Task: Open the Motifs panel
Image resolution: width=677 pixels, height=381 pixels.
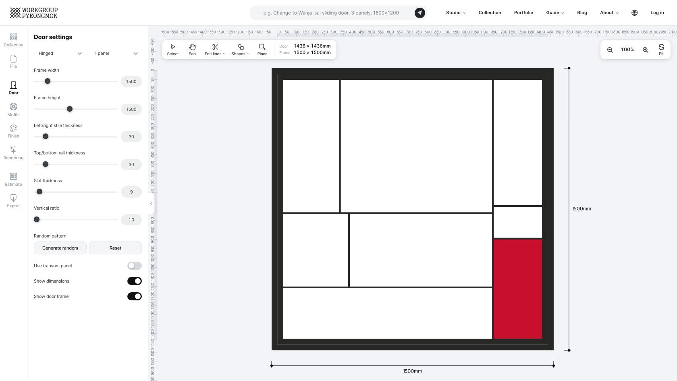Action: coord(13,110)
